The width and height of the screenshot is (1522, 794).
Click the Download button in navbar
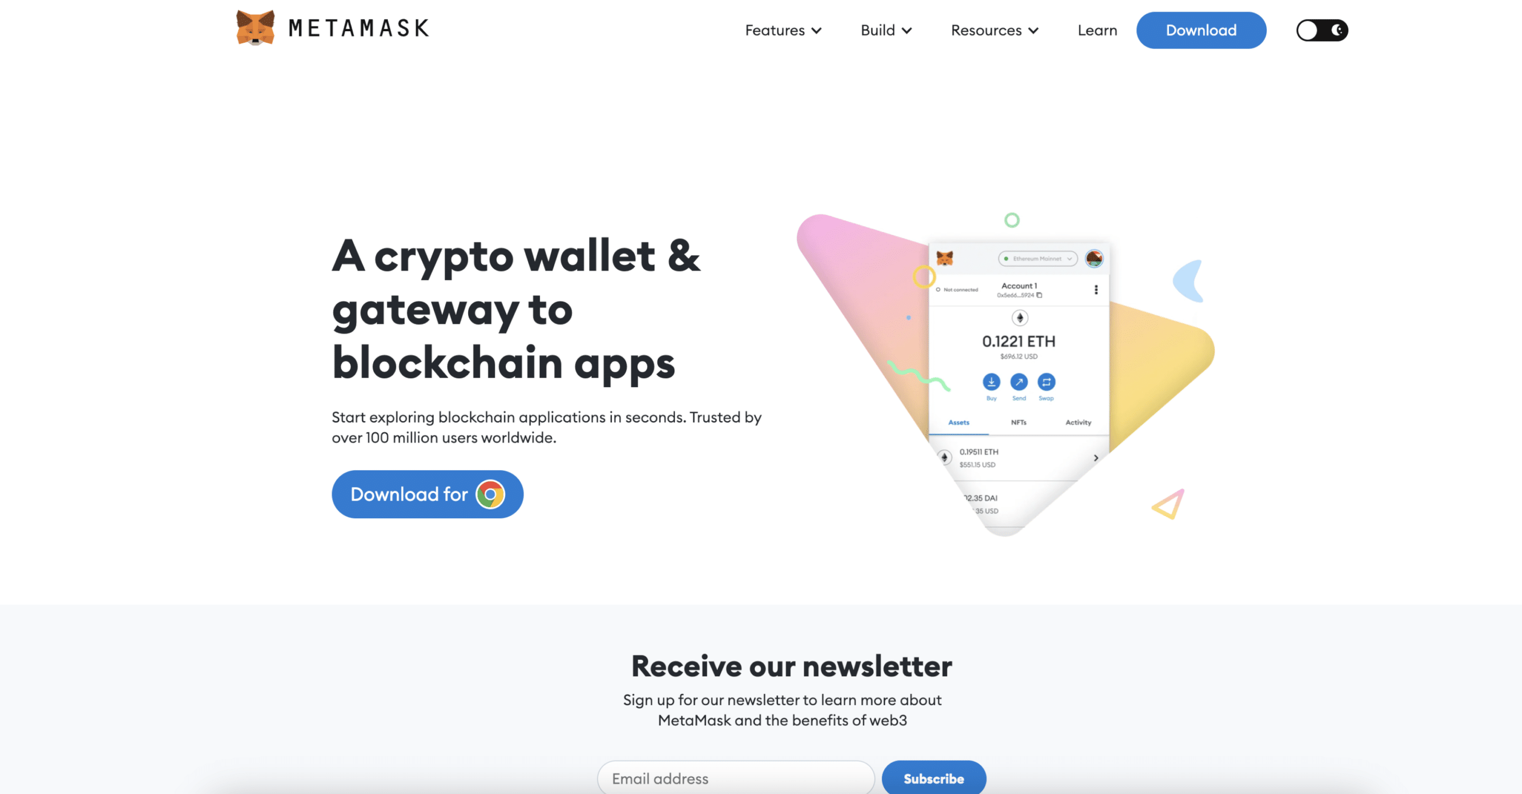(x=1201, y=30)
